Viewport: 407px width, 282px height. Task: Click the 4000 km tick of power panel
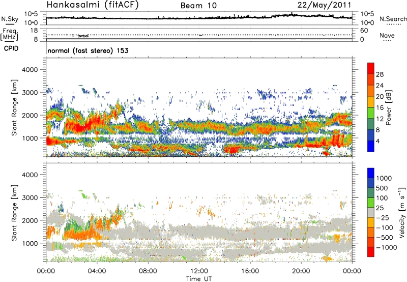30,70
